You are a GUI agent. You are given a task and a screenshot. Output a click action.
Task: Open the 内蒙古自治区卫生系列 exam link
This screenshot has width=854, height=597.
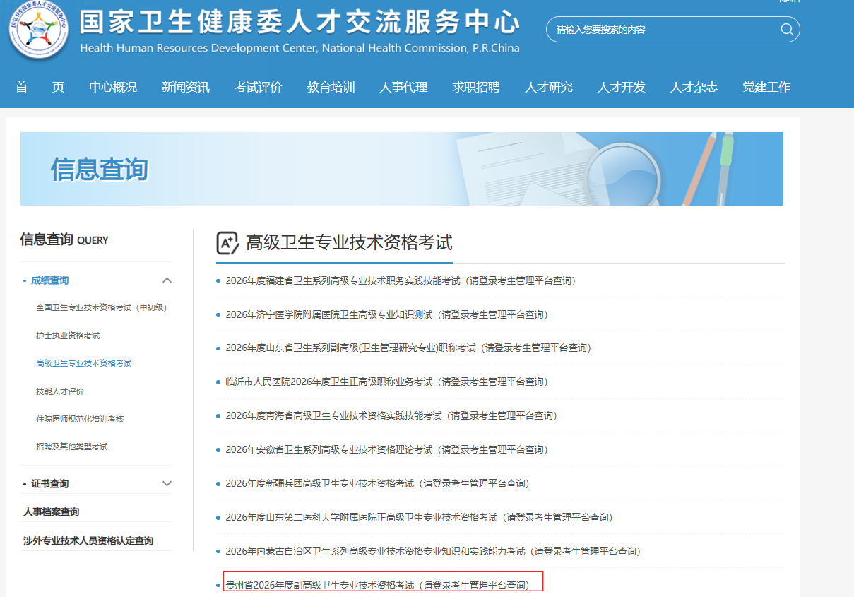click(x=433, y=551)
